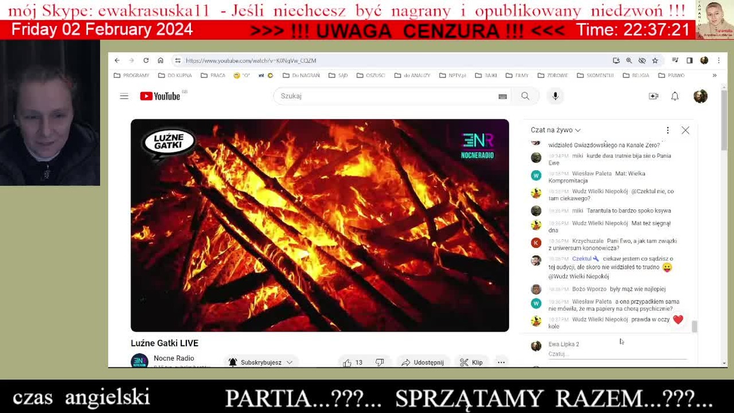The height and width of the screenshot is (413, 734).
Task: Open the Subskrybujesz notification dropdown
Action: pyautogui.click(x=261, y=363)
